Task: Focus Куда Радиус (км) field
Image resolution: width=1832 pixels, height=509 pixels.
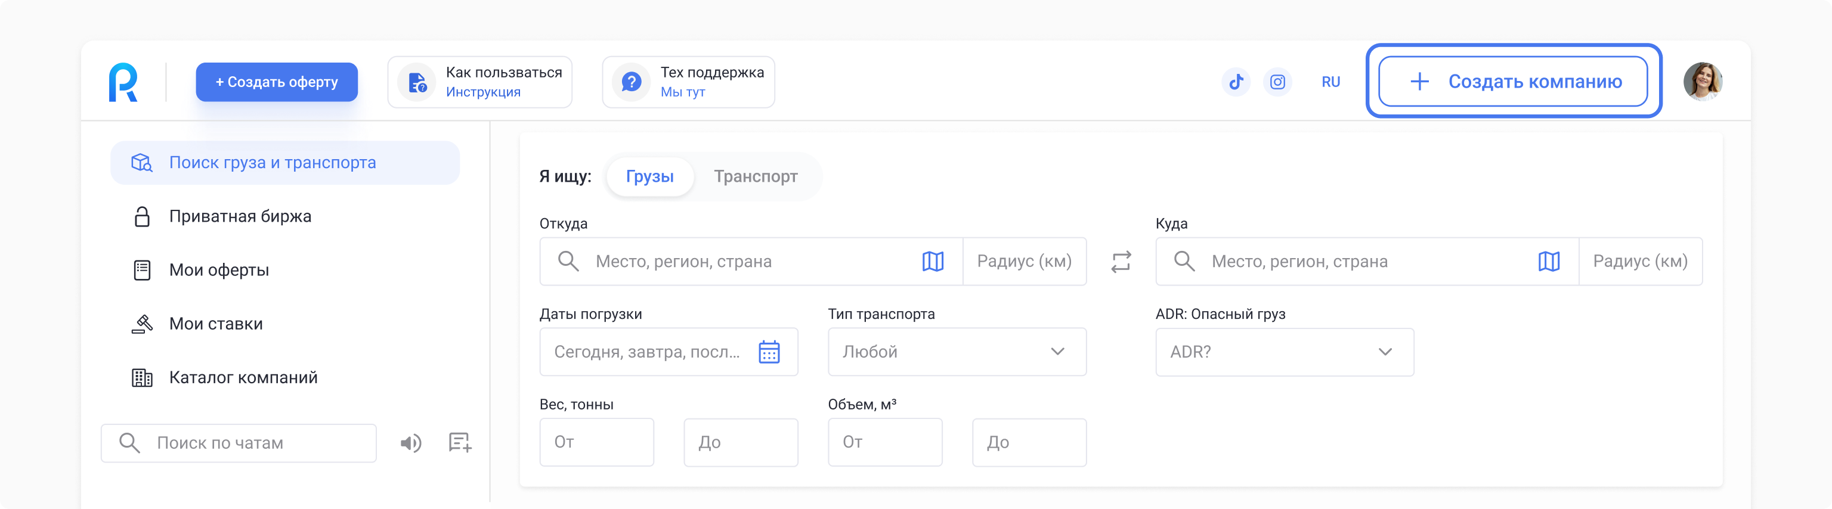Action: (x=1640, y=262)
